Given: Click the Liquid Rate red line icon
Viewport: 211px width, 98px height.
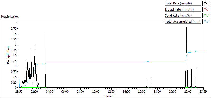Looking at the screenshot, I should tap(206, 9).
